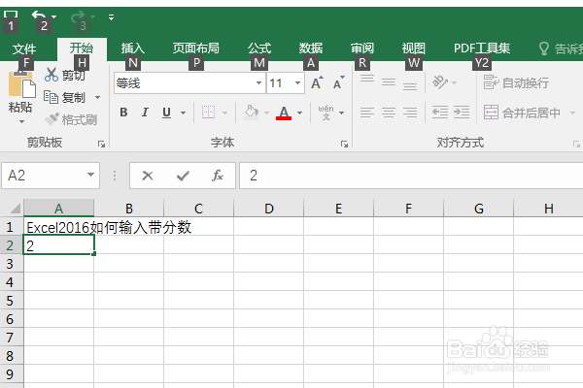The image size is (583, 388).
Task: Click the fx insert function icon
Action: click(218, 176)
